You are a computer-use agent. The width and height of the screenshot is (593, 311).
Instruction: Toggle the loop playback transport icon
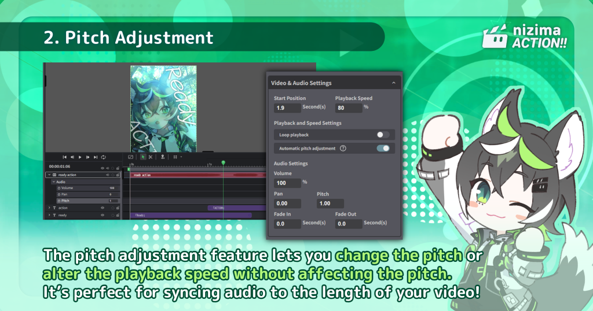103,157
